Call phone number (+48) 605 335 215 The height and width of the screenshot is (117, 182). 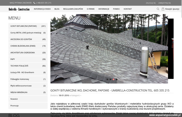(44, 3)
